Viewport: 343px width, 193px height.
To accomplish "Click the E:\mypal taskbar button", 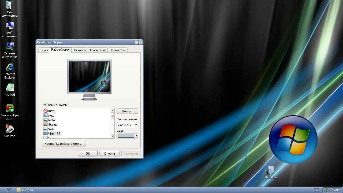I will [x=25, y=190].
